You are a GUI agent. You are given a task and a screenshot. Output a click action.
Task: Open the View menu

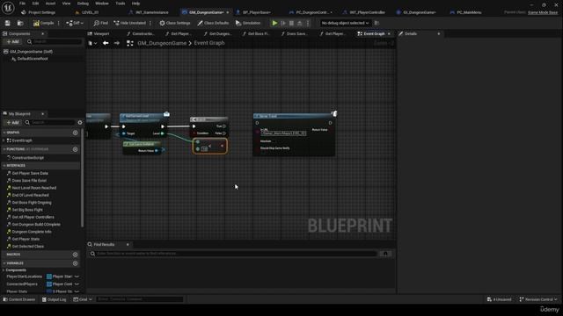pos(67,4)
